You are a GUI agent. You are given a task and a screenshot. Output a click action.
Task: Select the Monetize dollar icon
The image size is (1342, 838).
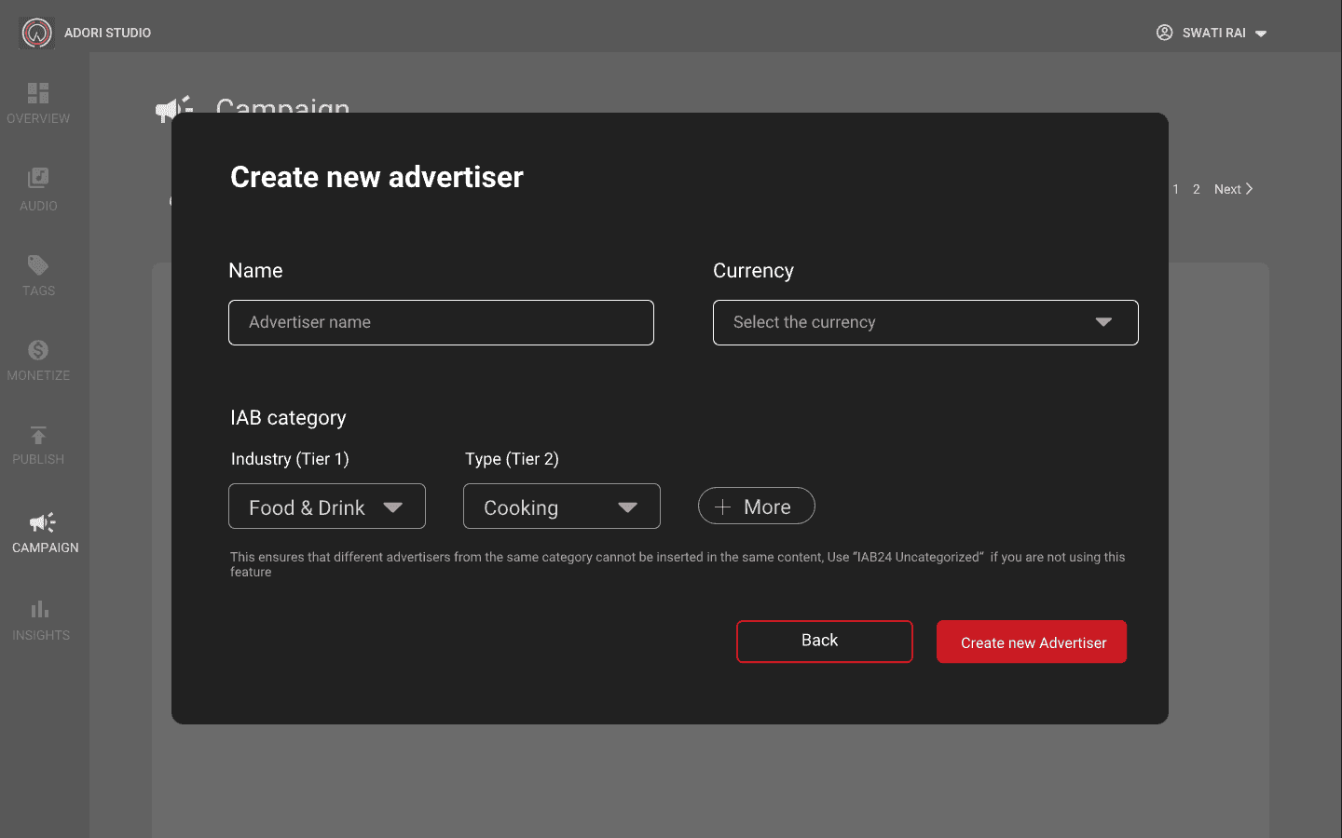38,350
